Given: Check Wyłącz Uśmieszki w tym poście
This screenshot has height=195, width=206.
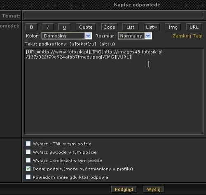Looking at the screenshot, I should tap(28, 160).
